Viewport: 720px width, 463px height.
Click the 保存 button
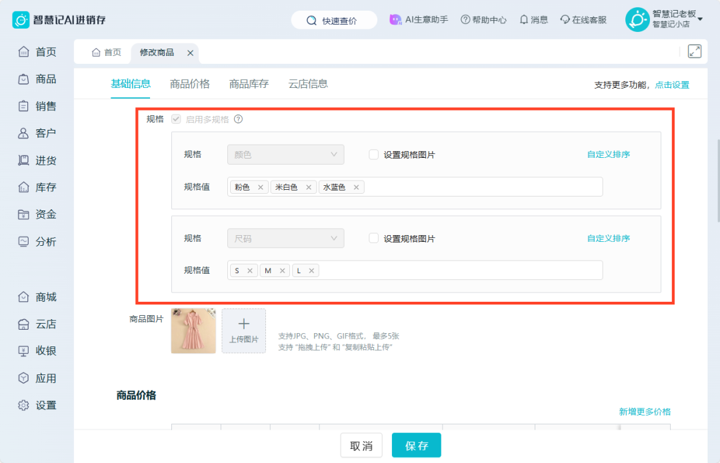[x=417, y=446]
